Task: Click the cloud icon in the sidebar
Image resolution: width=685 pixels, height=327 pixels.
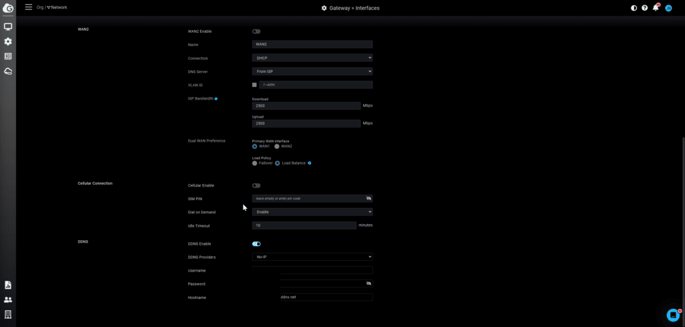Action: 8,71
